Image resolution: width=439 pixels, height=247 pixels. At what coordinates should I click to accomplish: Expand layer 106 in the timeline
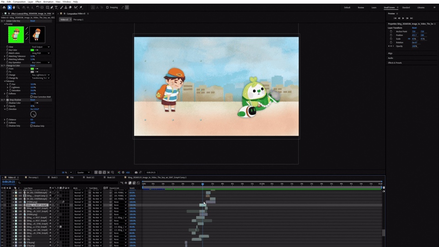pos(13,205)
